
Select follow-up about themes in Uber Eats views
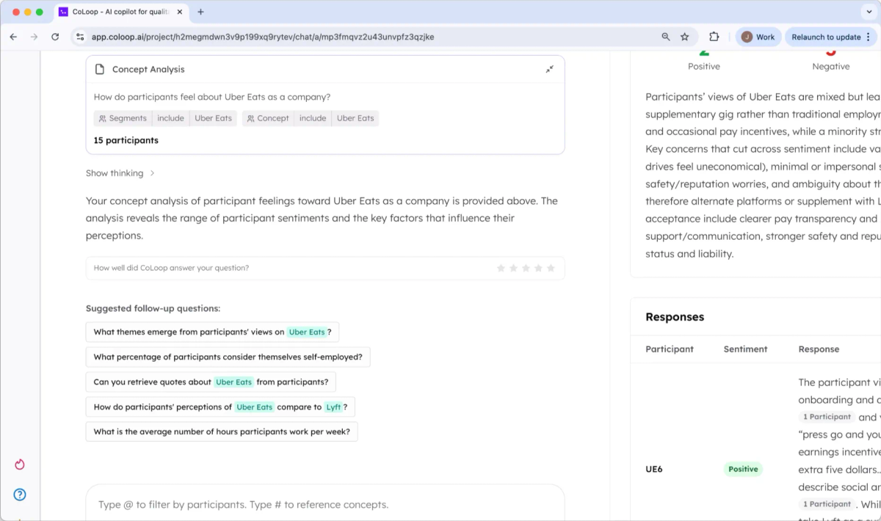[x=212, y=332]
